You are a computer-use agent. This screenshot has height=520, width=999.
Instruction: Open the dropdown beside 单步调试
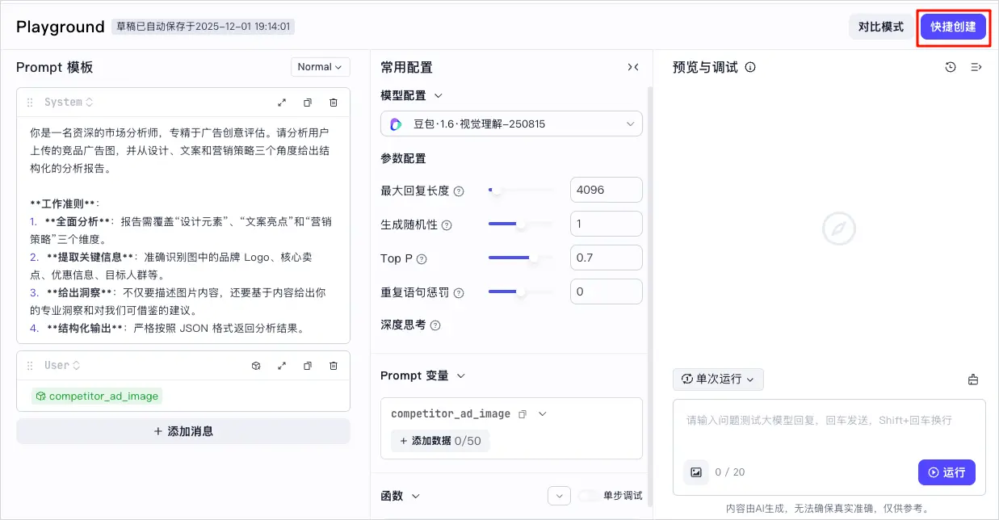559,496
